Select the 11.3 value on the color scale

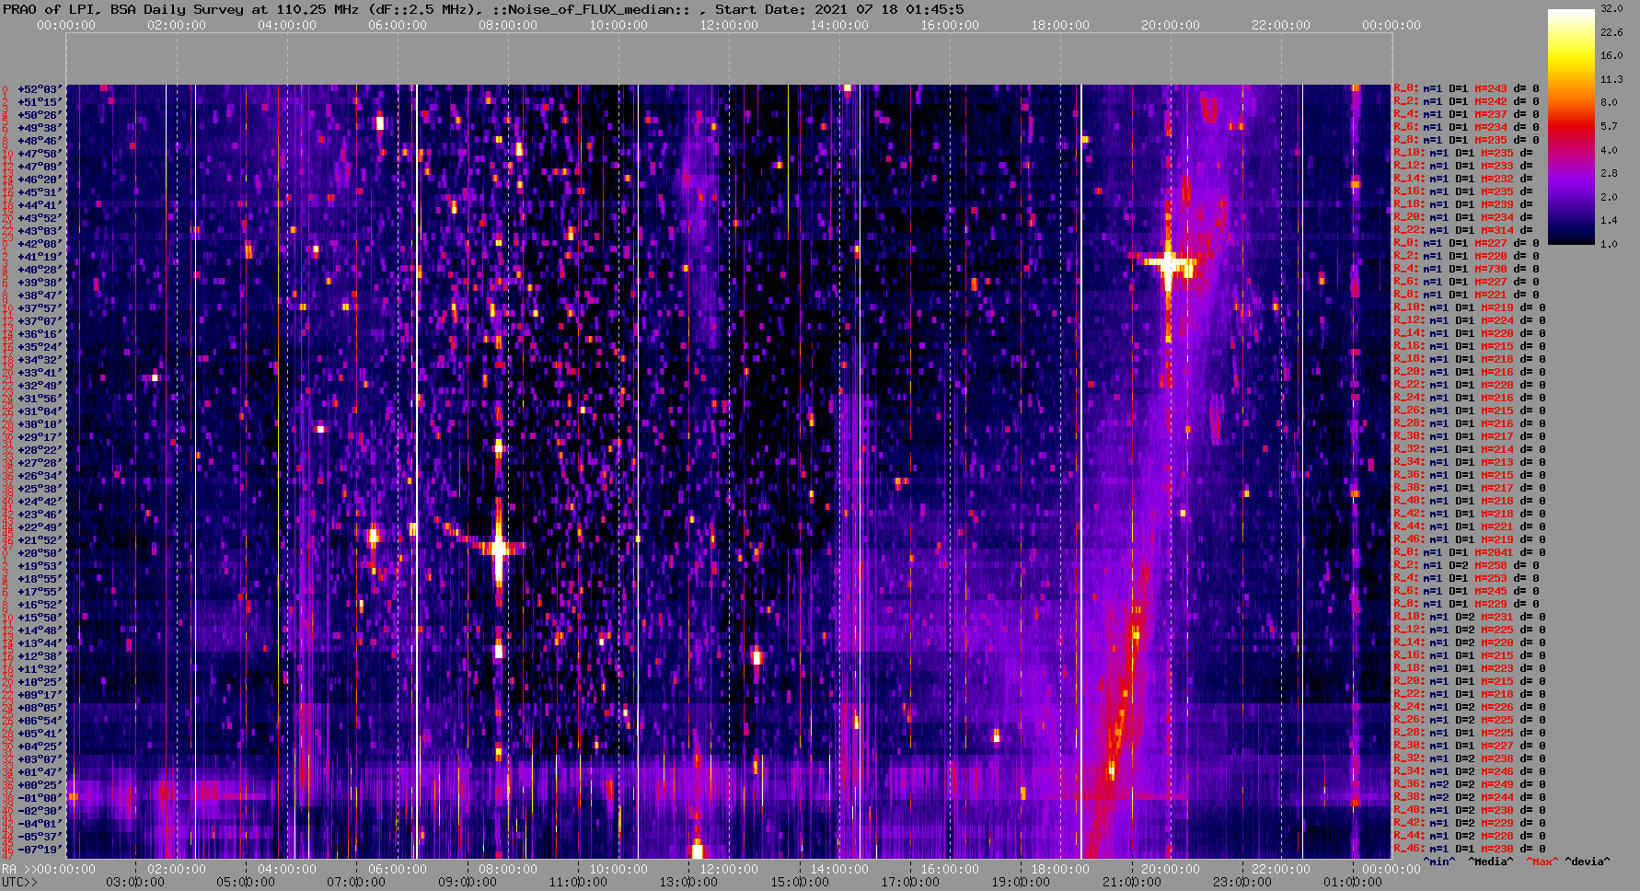click(1611, 79)
